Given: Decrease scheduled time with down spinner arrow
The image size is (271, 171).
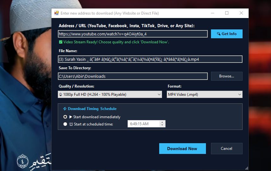Looking at the screenshot, I should [162, 125].
